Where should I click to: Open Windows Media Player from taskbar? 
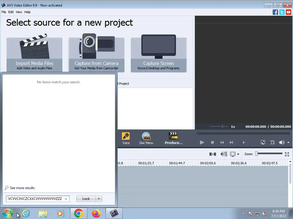click(60, 213)
